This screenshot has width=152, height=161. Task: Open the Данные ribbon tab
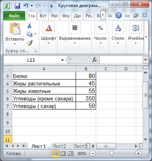pos(77,16)
